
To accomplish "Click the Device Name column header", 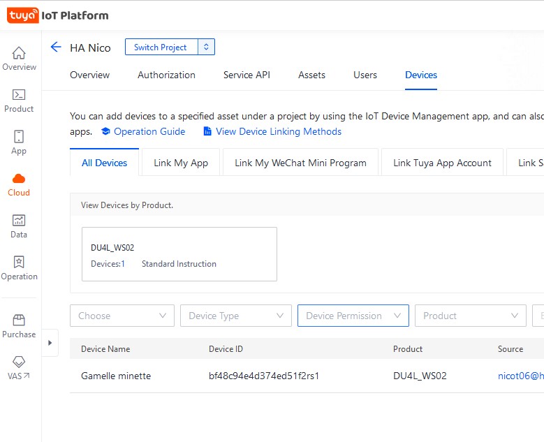I will pos(105,348).
